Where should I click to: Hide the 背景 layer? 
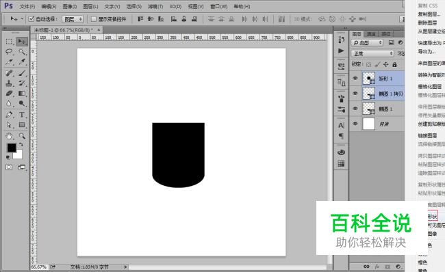coord(355,124)
